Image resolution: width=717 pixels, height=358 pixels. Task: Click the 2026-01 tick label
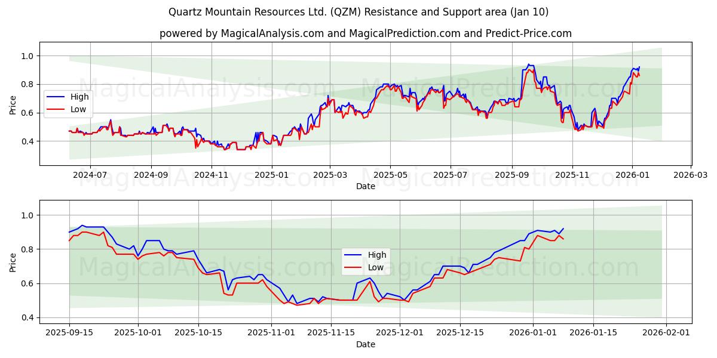click(x=632, y=175)
